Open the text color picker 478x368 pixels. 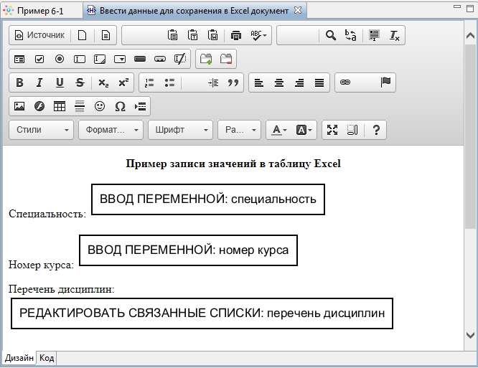(x=278, y=130)
